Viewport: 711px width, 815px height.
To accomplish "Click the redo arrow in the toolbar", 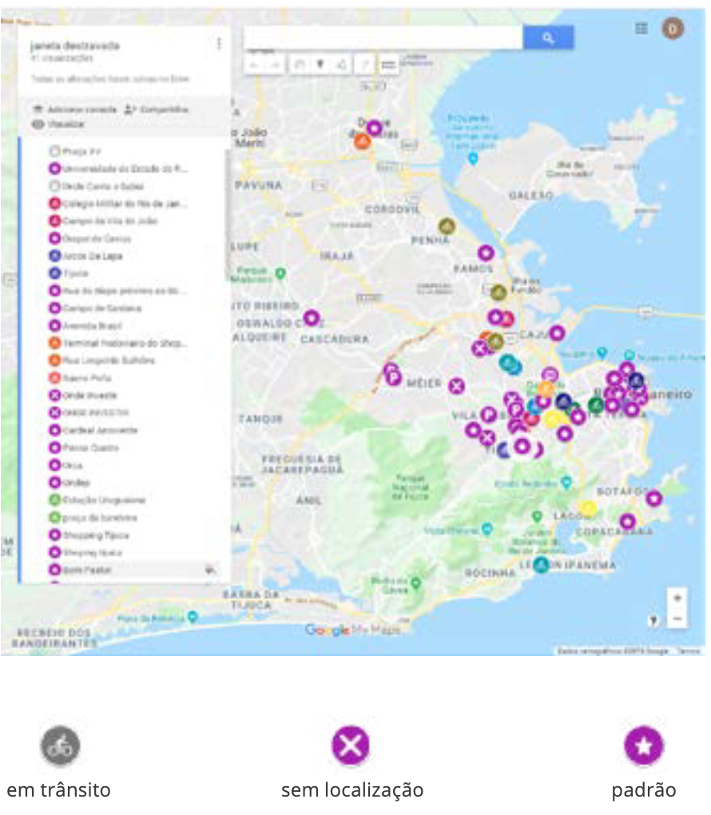I will click(x=276, y=65).
